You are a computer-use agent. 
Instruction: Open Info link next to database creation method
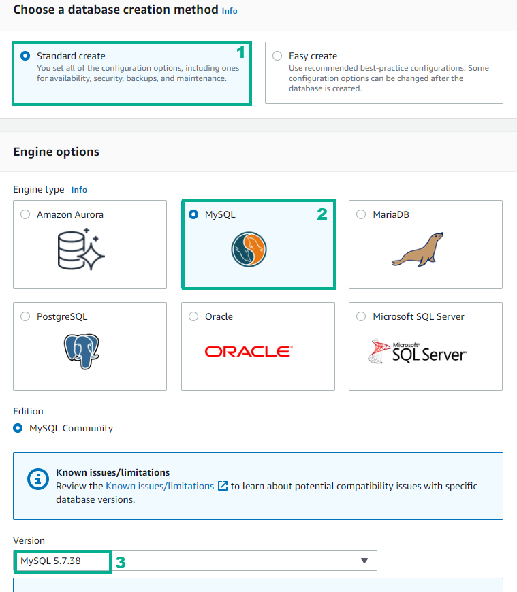[230, 11]
